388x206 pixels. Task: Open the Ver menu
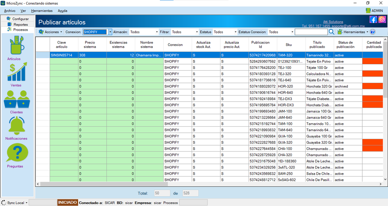click(23, 11)
